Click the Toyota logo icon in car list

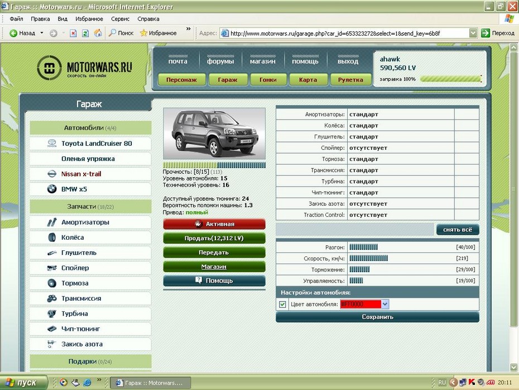[x=52, y=144]
